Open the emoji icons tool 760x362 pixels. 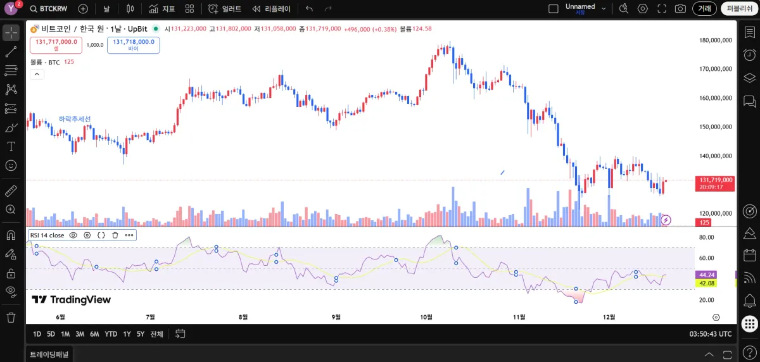(x=11, y=165)
